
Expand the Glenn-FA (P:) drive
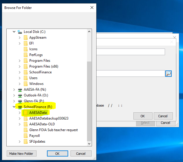click(x=14, y=101)
